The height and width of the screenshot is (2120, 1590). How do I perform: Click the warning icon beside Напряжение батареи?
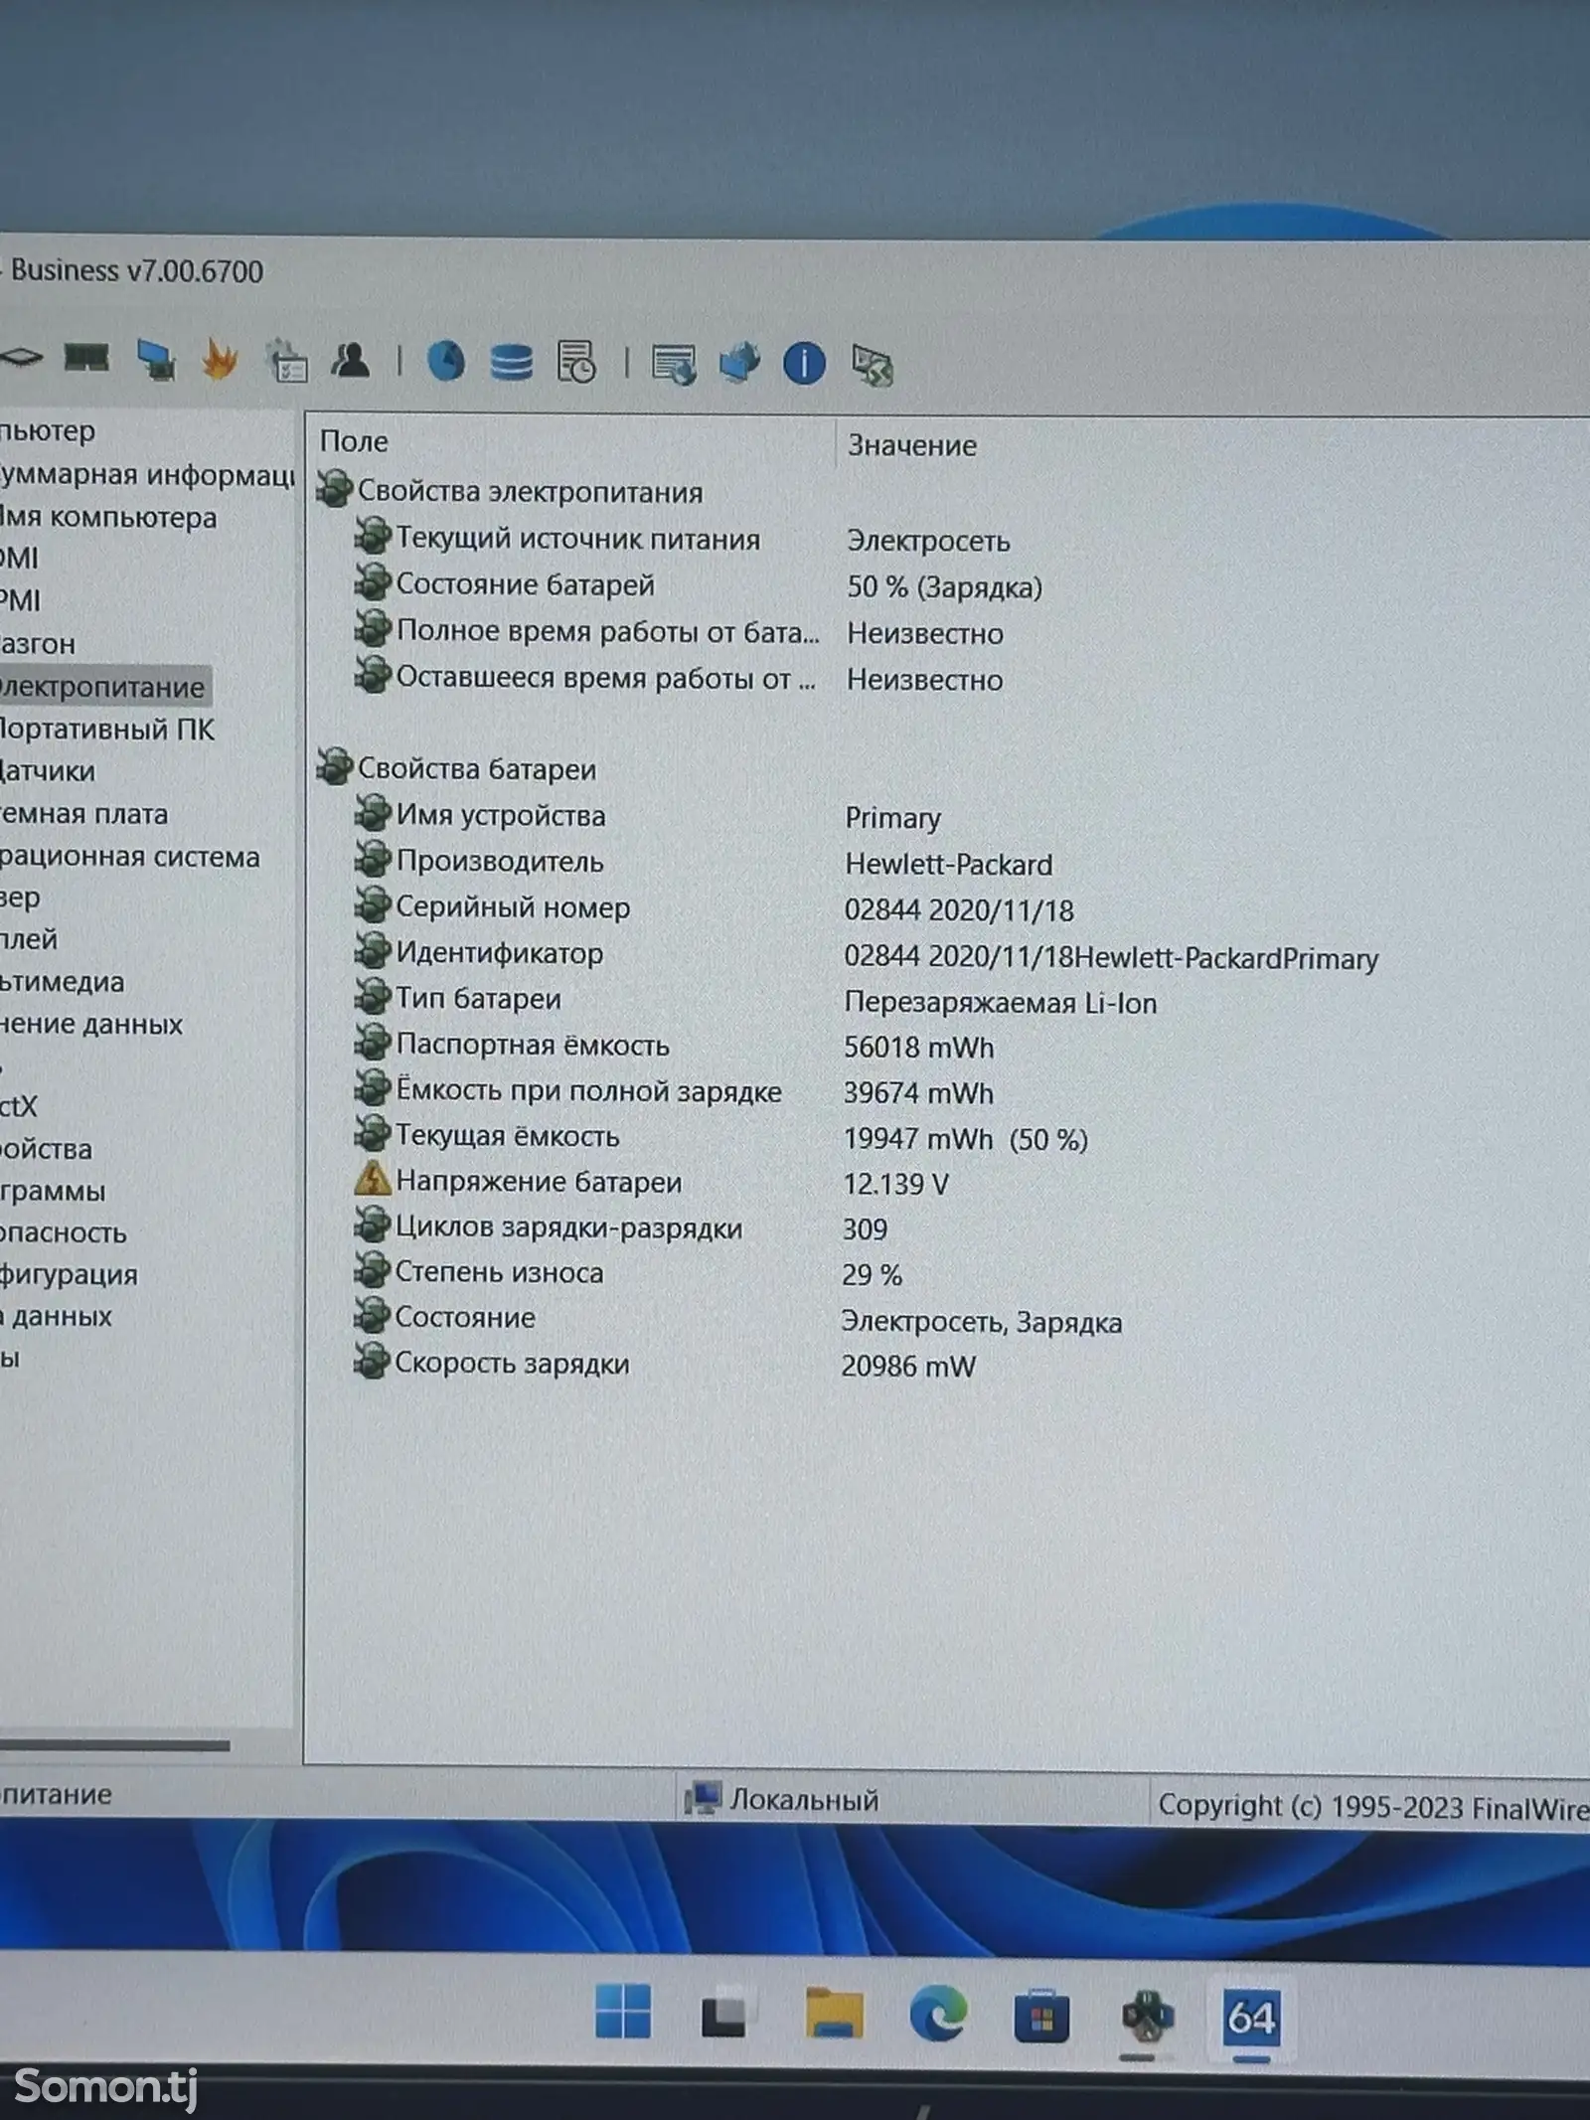pyautogui.click(x=372, y=1180)
